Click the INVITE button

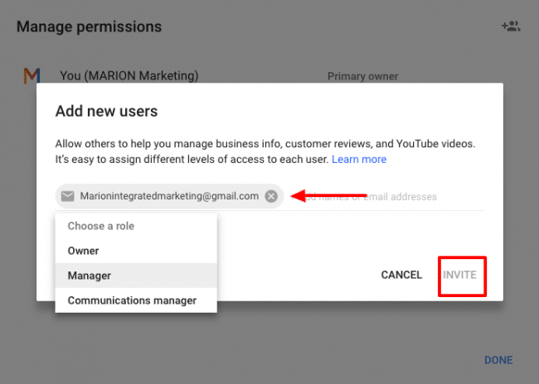[459, 275]
